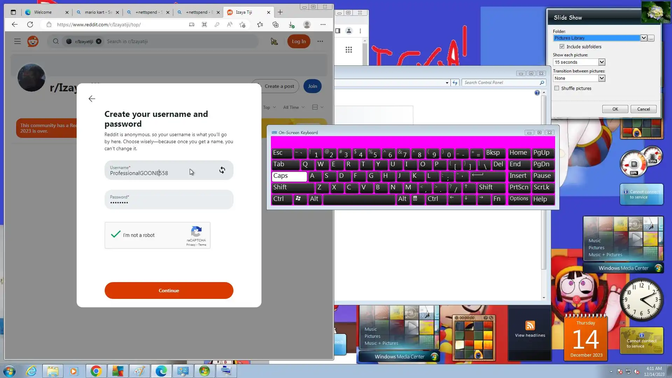
Task: Open the Transition between pictures dropdown
Action: pyautogui.click(x=601, y=78)
